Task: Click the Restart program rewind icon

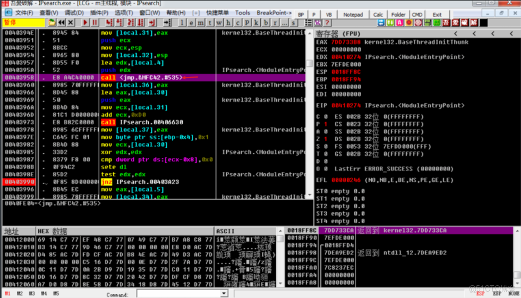Action: point(62,23)
